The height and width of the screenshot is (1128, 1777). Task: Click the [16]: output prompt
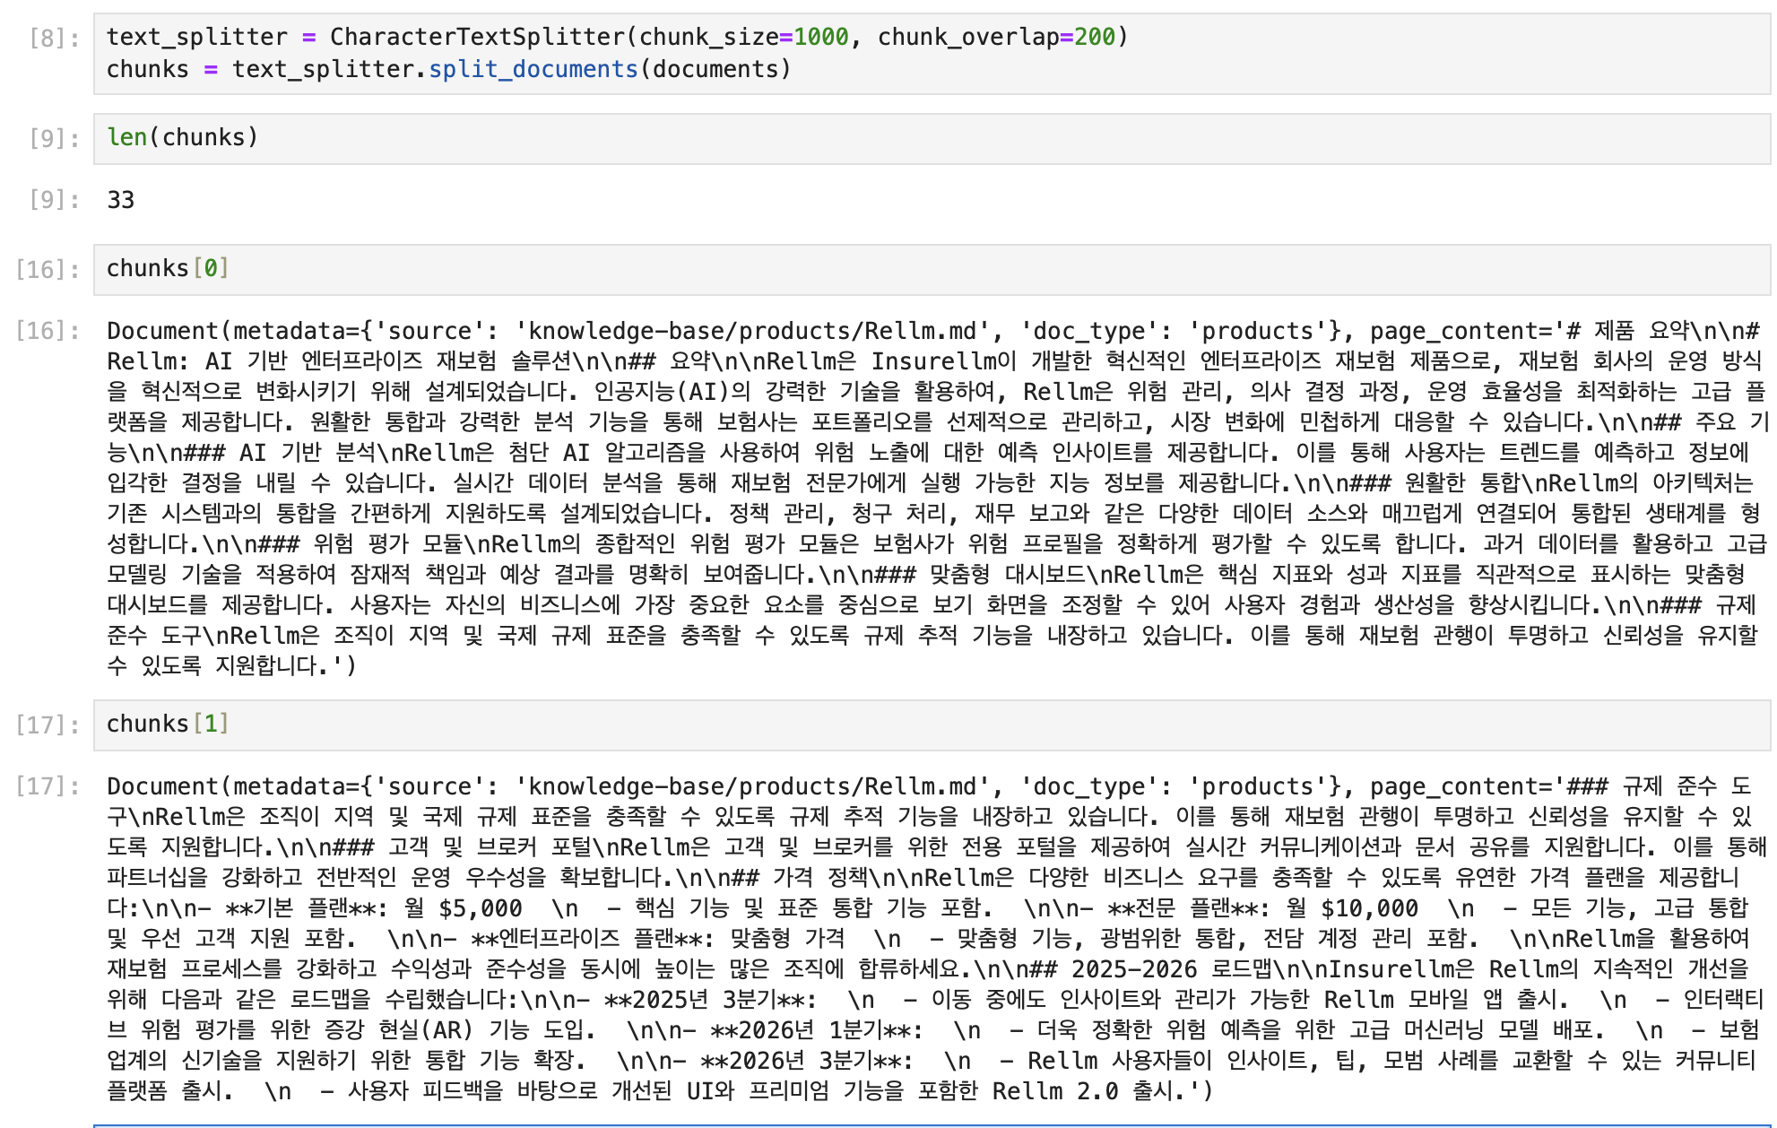point(48,331)
